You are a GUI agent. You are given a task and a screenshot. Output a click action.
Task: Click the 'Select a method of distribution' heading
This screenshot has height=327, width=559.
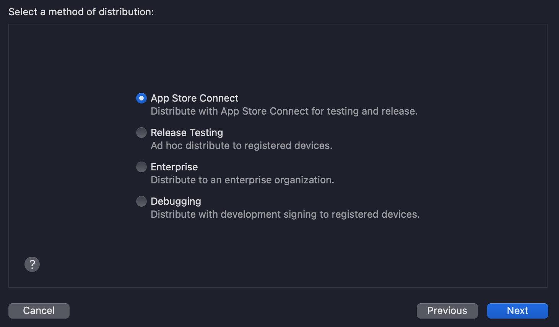coord(81,12)
